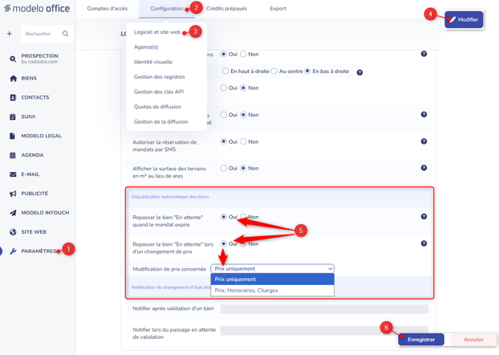This screenshot has width=499, height=355.
Task: Open the Site Web globe icon
Action: click(13, 232)
